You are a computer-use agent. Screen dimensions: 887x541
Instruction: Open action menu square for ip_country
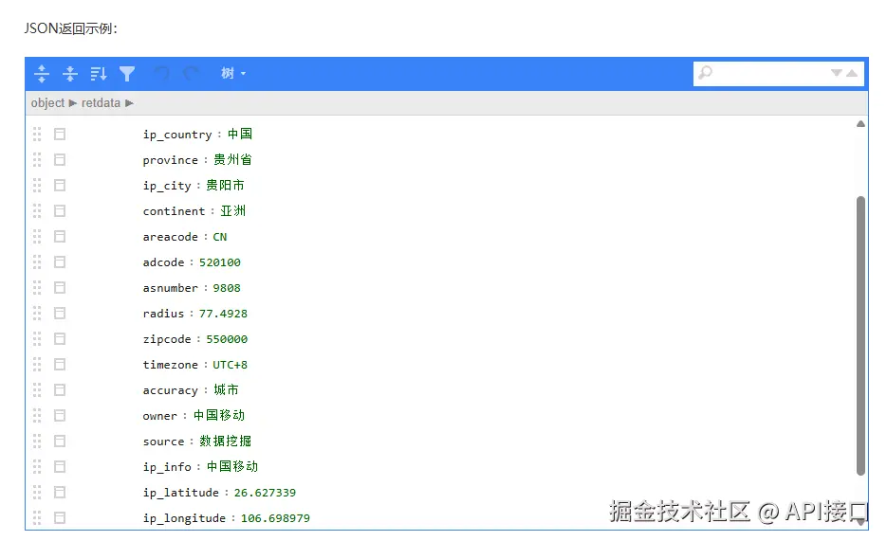(60, 135)
